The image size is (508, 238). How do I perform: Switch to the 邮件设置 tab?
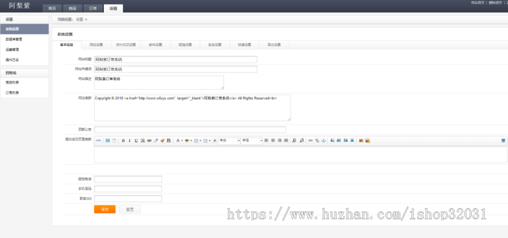156,45
